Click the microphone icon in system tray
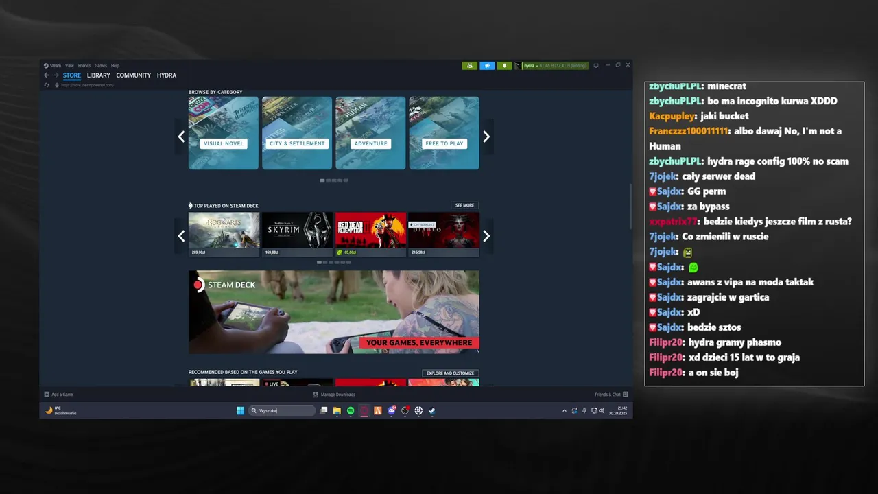 click(584, 411)
